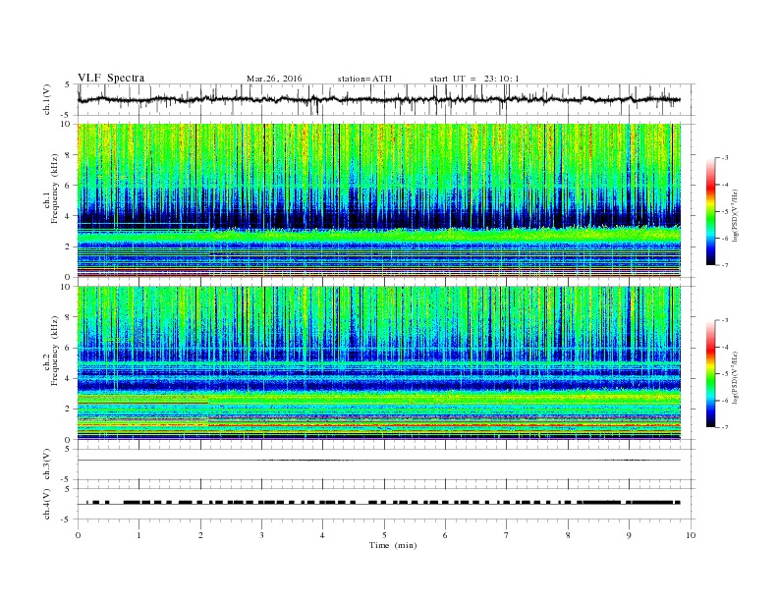Click the "9" tick on the Time axis

[629, 535]
